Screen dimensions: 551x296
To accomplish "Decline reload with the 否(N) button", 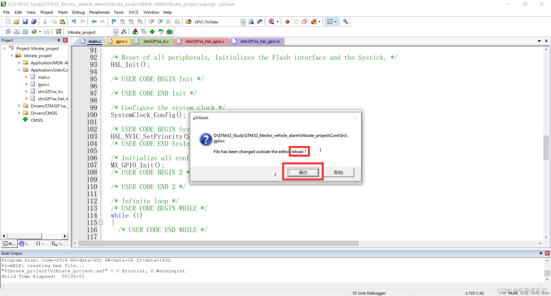I will click(x=338, y=172).
